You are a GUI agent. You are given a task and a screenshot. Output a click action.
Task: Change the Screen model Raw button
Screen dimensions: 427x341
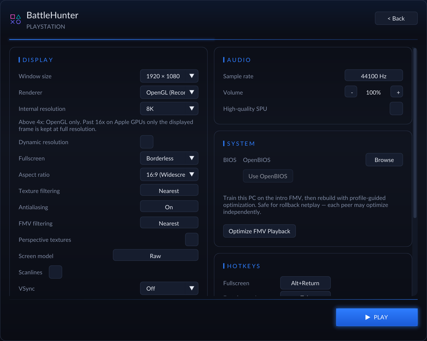[x=156, y=256]
